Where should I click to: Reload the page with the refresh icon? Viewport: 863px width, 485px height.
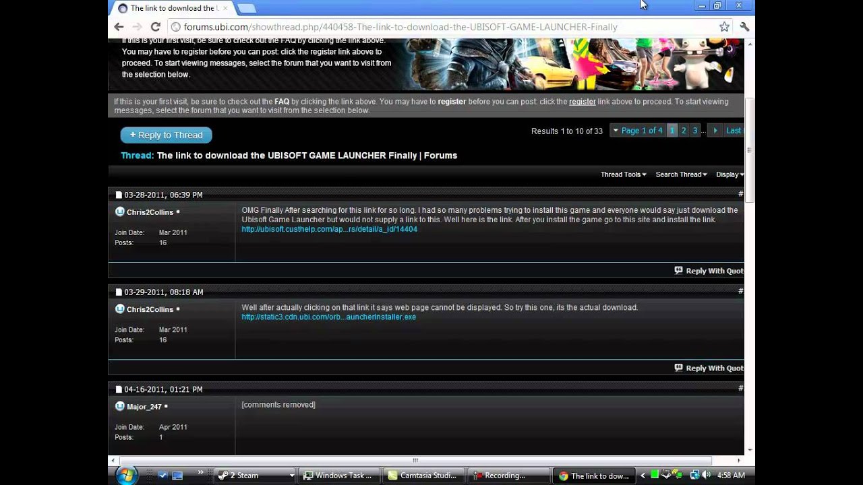[155, 27]
